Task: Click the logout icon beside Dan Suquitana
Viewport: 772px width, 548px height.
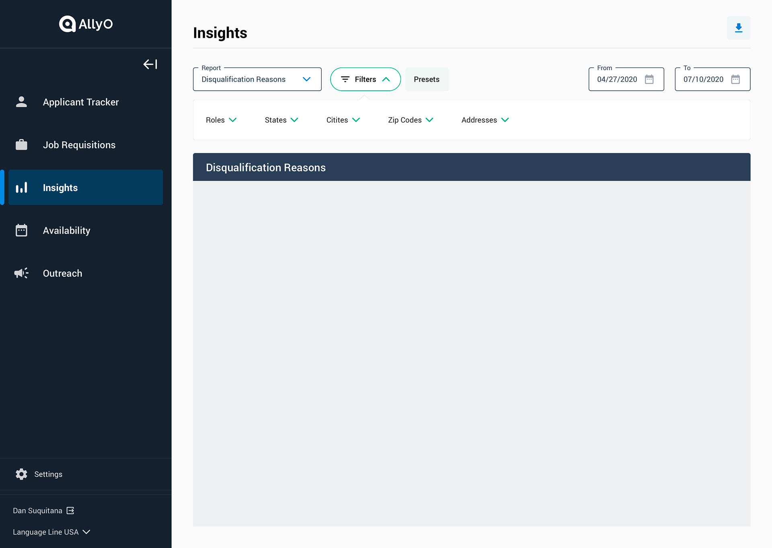Action: pyautogui.click(x=70, y=510)
